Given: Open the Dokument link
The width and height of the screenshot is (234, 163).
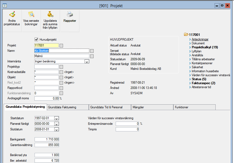Looking at the screenshot, I should point(198,43).
